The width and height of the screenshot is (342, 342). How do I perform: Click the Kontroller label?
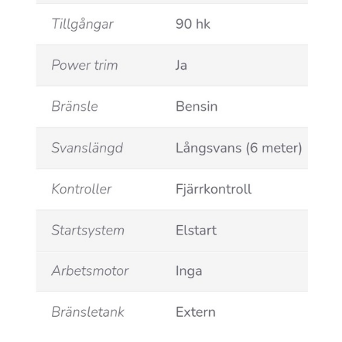[81, 189]
